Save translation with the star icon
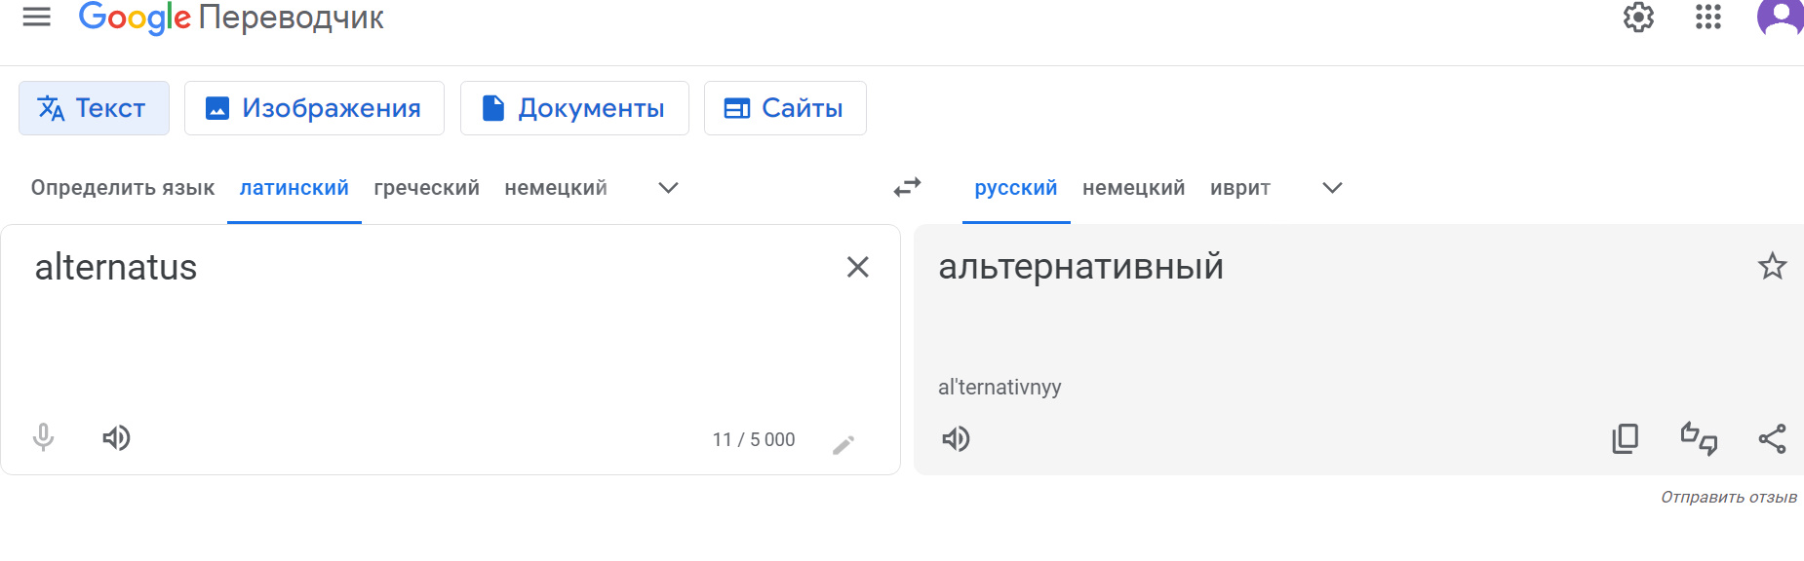 click(1772, 266)
